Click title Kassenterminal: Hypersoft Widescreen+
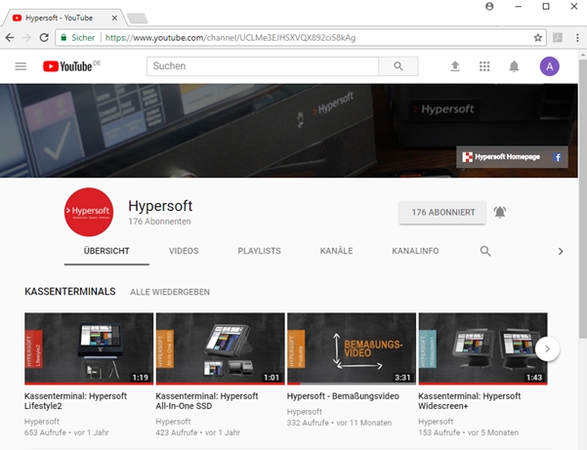The width and height of the screenshot is (587, 450). coord(470,401)
